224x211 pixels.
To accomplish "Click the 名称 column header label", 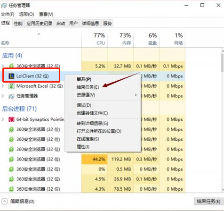I will pos(5,43).
